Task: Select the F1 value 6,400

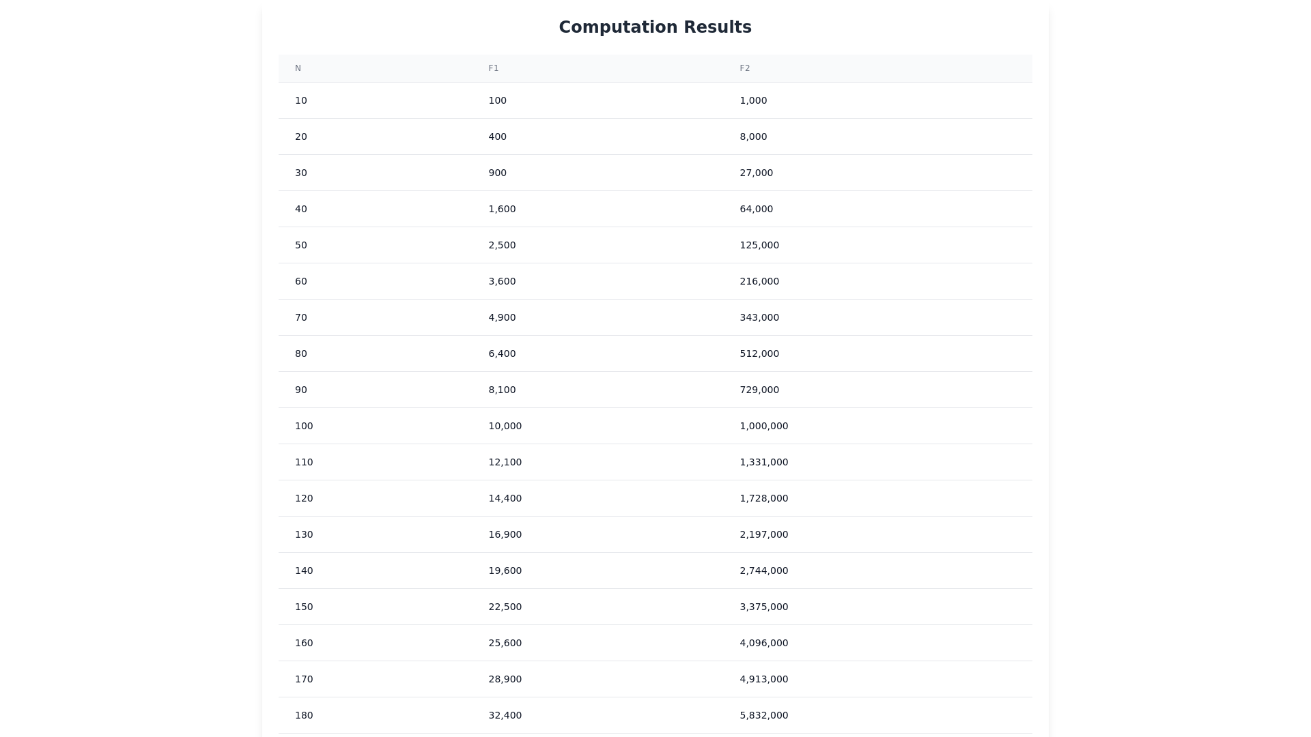Action: pyautogui.click(x=502, y=353)
